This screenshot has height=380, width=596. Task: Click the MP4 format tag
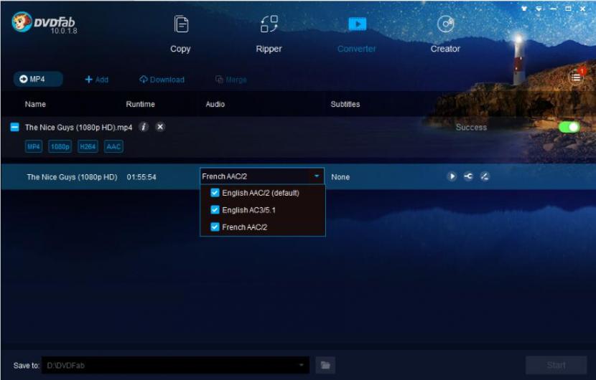[x=34, y=146]
